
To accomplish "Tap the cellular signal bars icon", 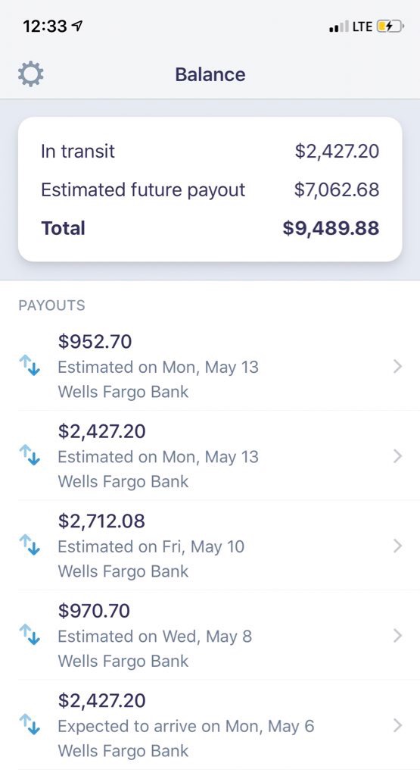I will point(338,27).
